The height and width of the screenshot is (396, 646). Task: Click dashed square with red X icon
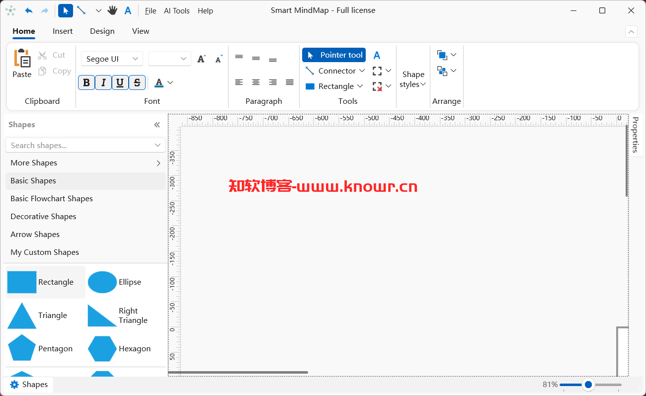[377, 86]
